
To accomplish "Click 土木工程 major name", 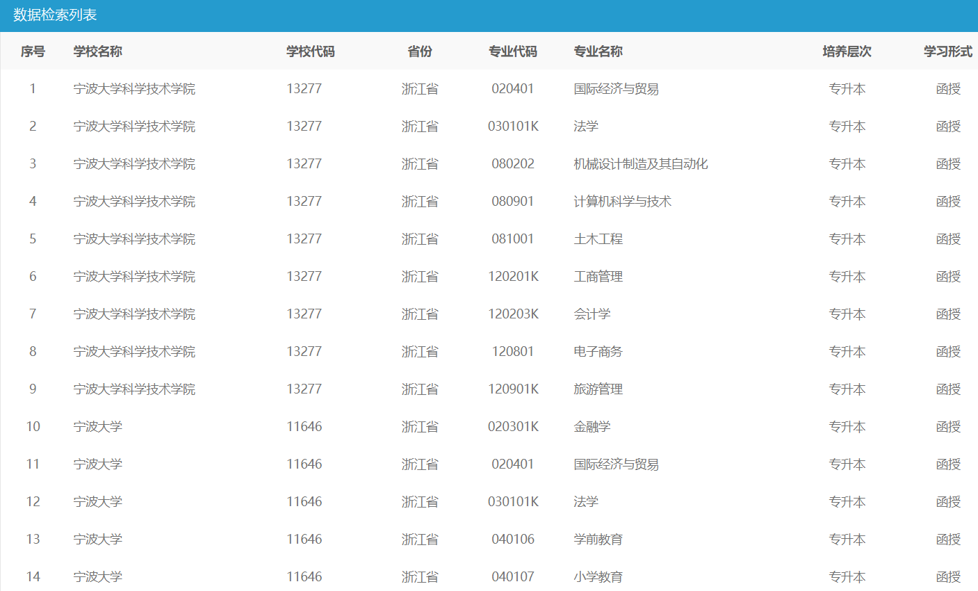I will coord(598,239).
